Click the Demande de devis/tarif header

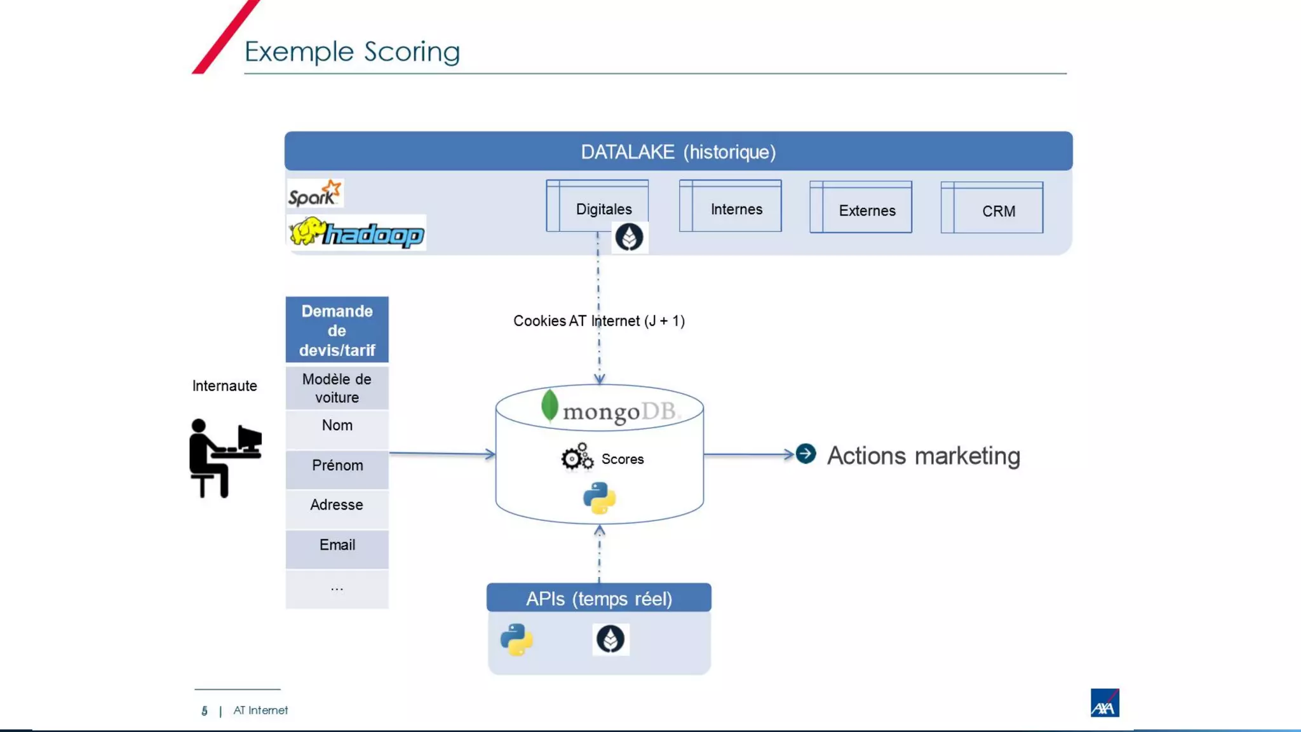[337, 330]
